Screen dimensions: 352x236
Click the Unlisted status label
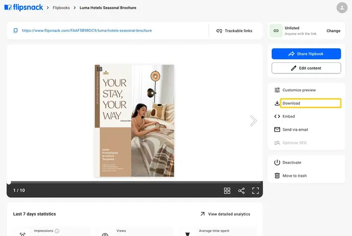tap(292, 28)
